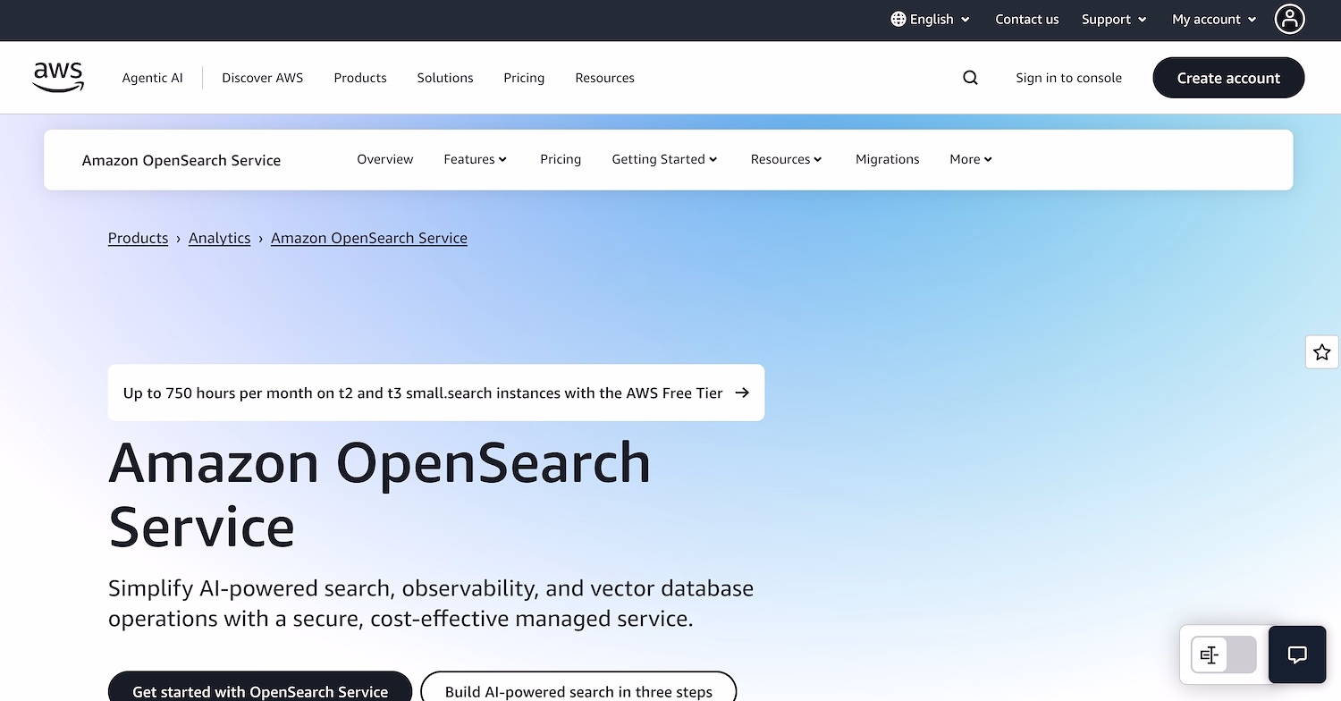Click the text-size accessibility icon
This screenshot has width=1341, height=701.
[1209, 655]
